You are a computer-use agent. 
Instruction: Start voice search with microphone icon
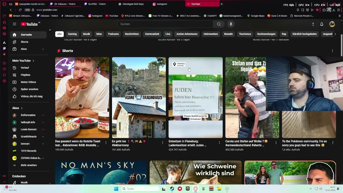point(231,24)
